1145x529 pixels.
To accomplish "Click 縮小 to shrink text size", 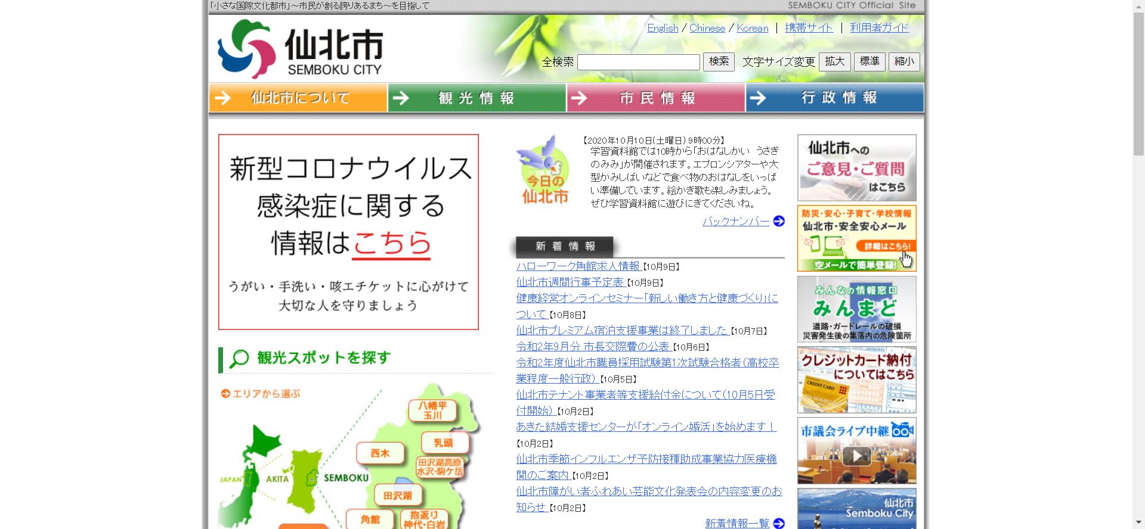I will coord(905,62).
